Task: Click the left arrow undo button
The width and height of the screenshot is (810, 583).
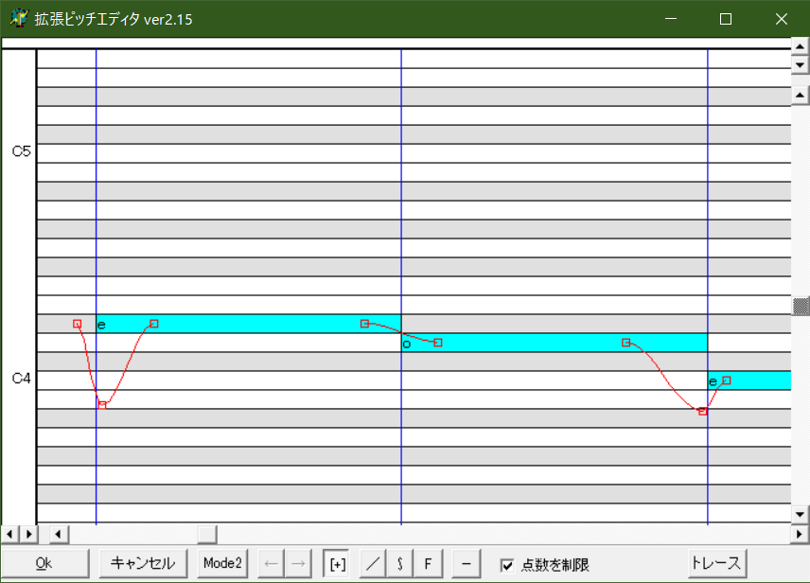Action: pyautogui.click(x=271, y=563)
